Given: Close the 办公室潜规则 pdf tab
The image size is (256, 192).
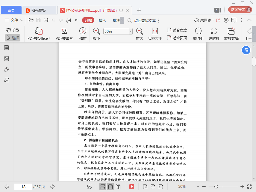Looking at the screenshot, I should click(127, 11).
